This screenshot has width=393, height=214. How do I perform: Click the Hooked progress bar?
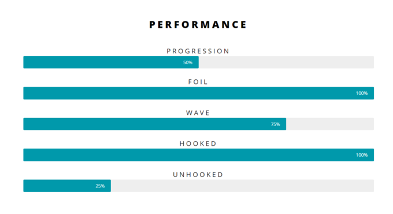coord(198,155)
